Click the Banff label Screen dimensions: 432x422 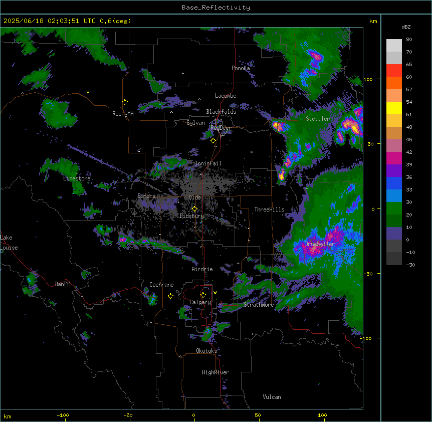62,284
